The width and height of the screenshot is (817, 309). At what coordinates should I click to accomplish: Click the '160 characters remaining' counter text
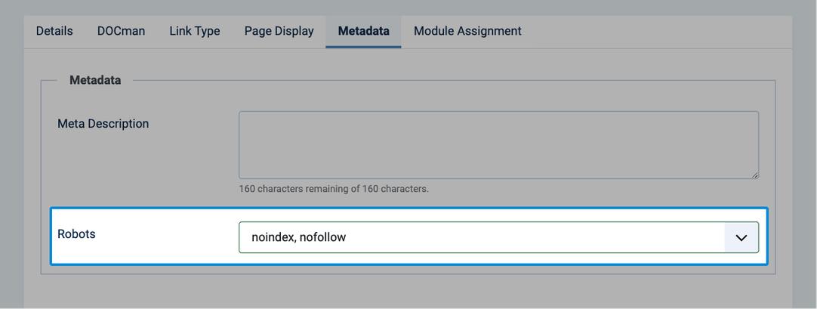pyautogui.click(x=334, y=189)
